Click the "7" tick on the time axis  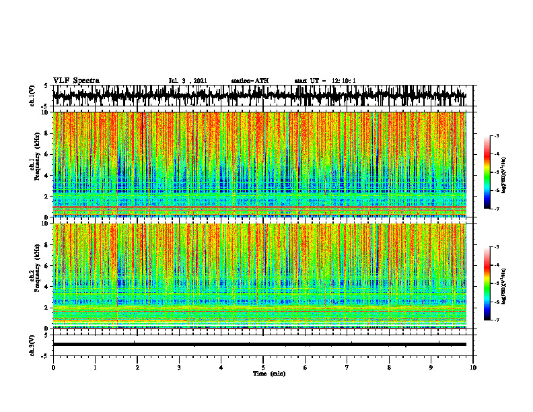point(347,368)
